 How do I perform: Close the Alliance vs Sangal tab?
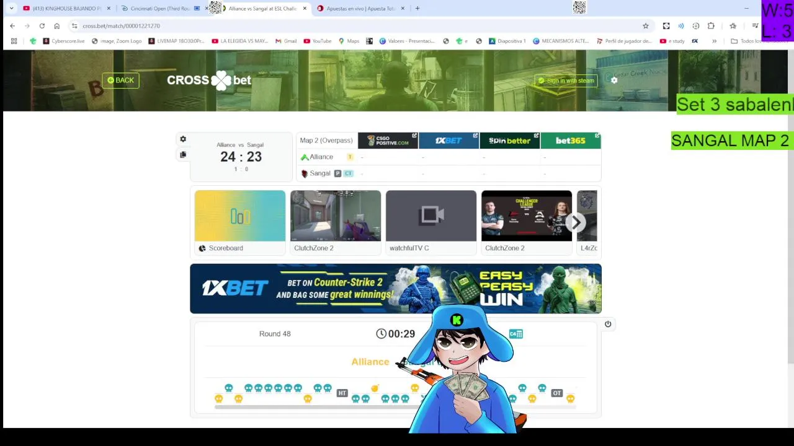click(x=305, y=9)
